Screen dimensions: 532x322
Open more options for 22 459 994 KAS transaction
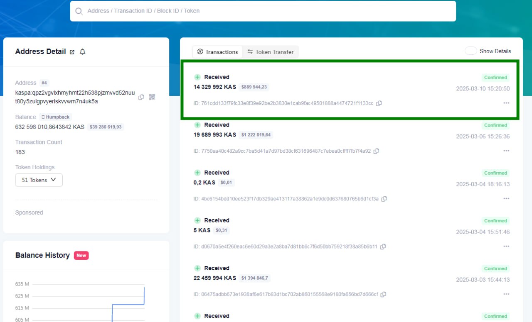pyautogui.click(x=506, y=294)
